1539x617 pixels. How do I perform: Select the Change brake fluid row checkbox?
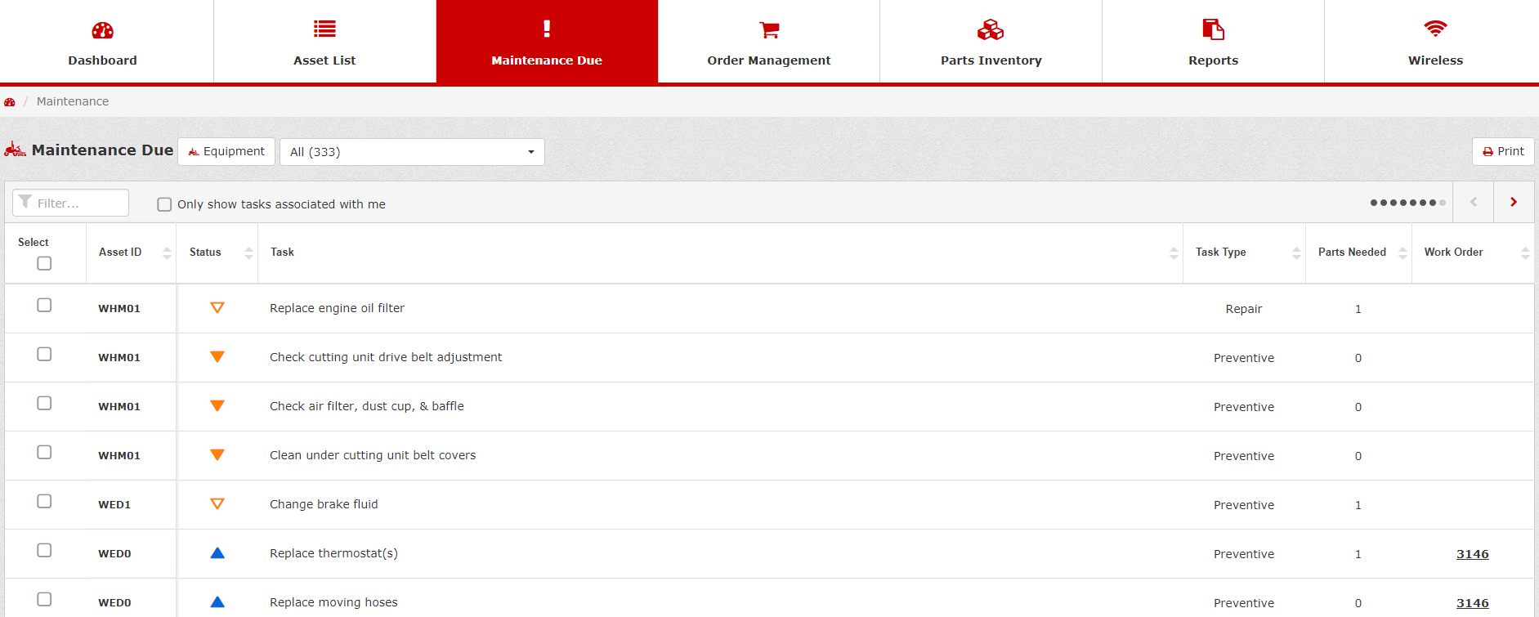(x=44, y=501)
